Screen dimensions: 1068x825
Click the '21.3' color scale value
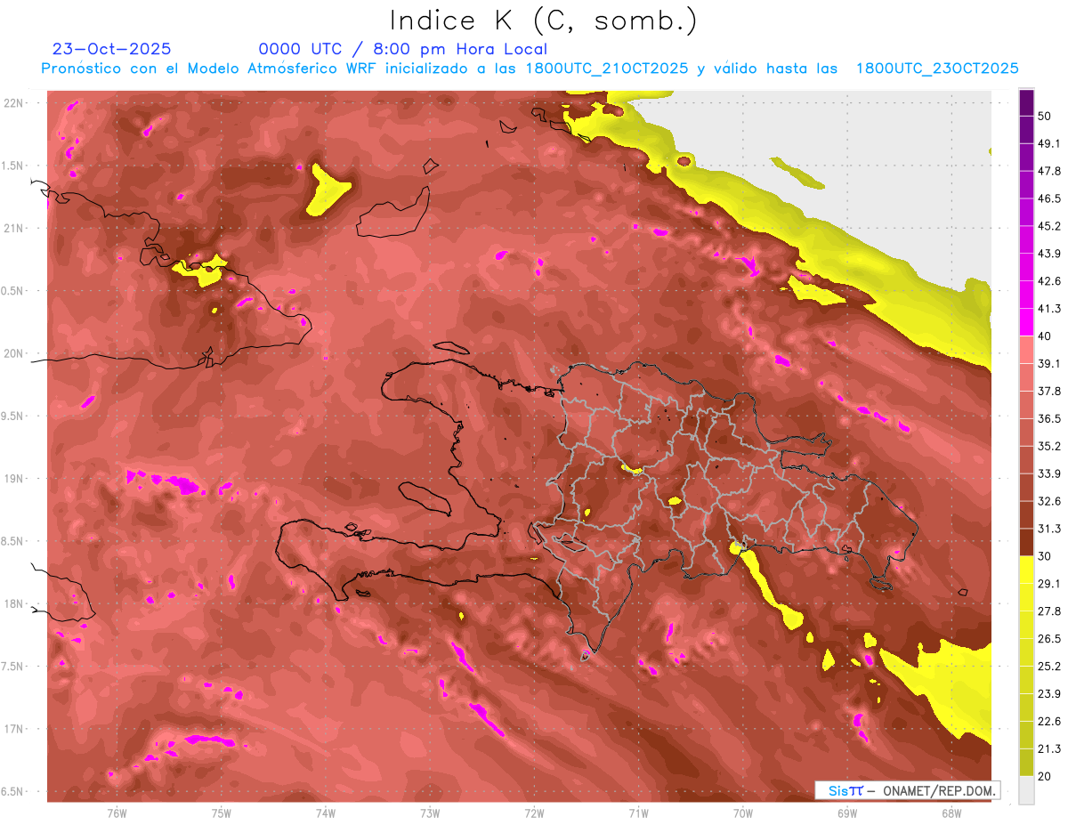tap(1050, 748)
